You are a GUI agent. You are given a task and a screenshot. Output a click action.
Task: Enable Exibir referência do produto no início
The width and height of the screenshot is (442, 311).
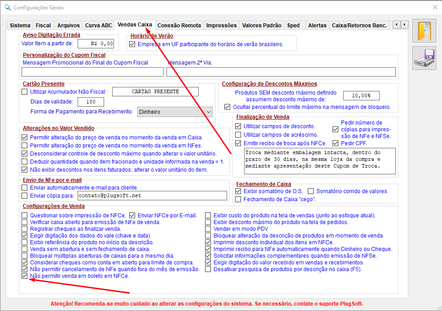(25, 242)
